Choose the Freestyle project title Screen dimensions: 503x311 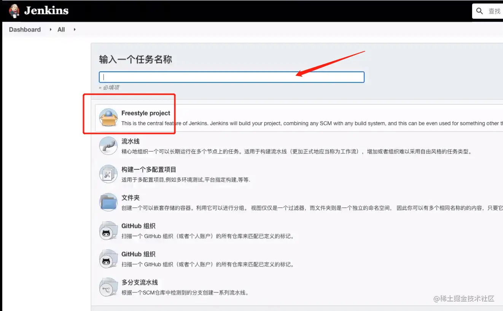pyautogui.click(x=146, y=113)
